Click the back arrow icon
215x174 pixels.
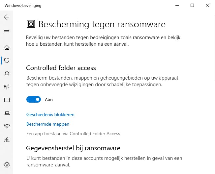pyautogui.click(x=7, y=17)
